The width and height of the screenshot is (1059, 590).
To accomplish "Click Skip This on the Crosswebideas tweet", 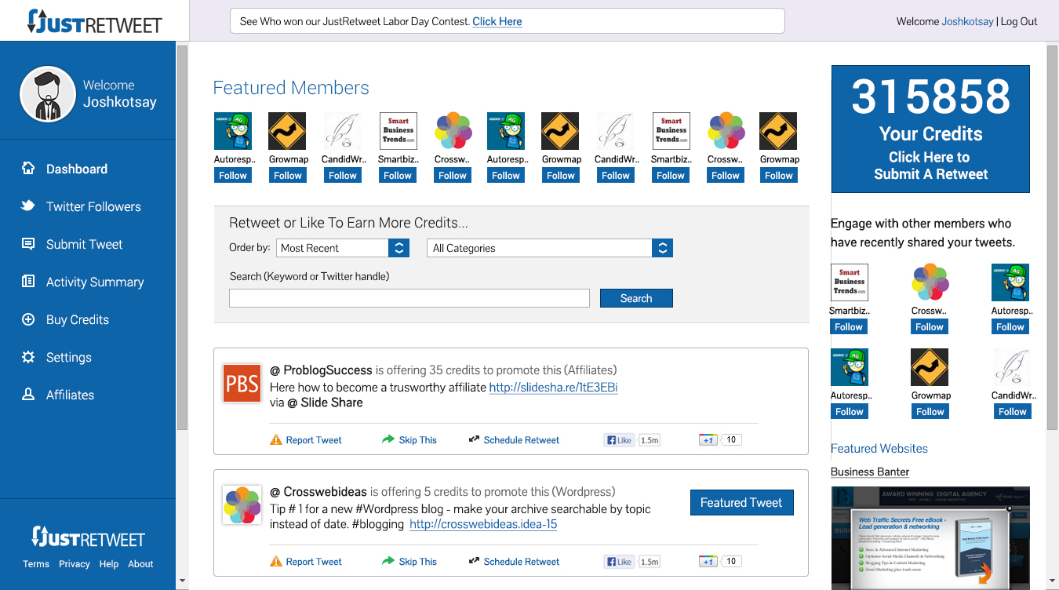I will 417,562.
